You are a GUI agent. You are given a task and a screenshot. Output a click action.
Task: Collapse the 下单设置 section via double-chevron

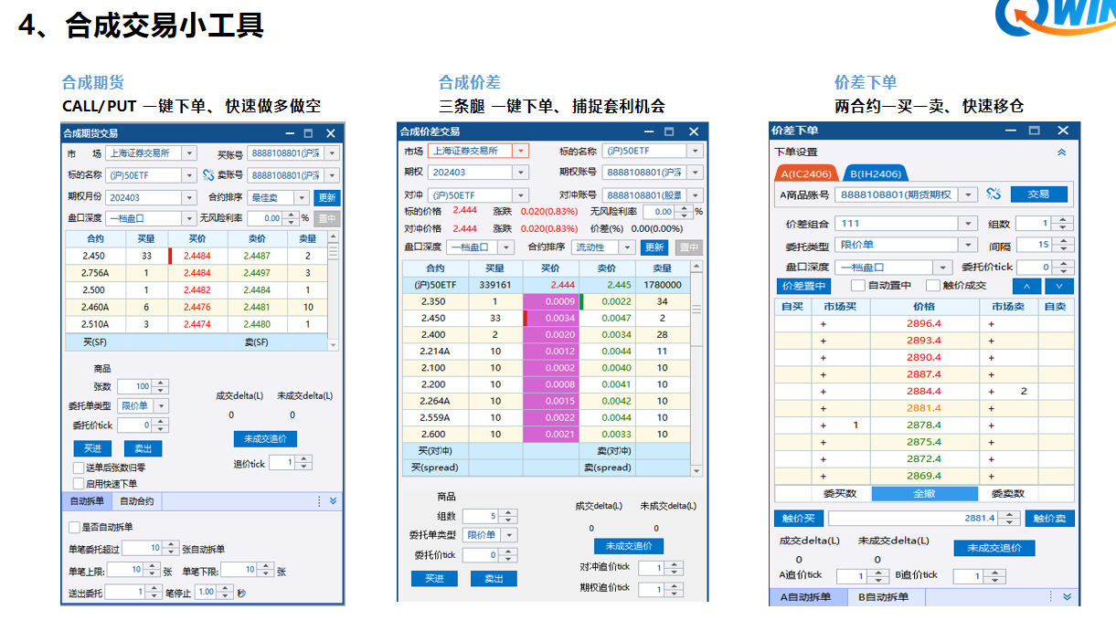1063,152
